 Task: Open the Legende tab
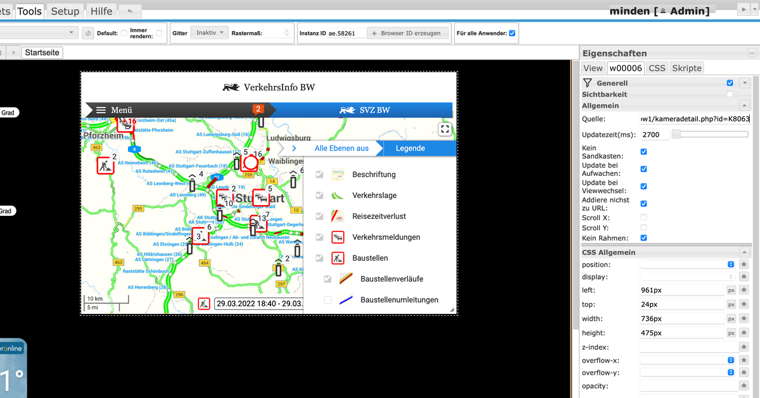click(410, 148)
